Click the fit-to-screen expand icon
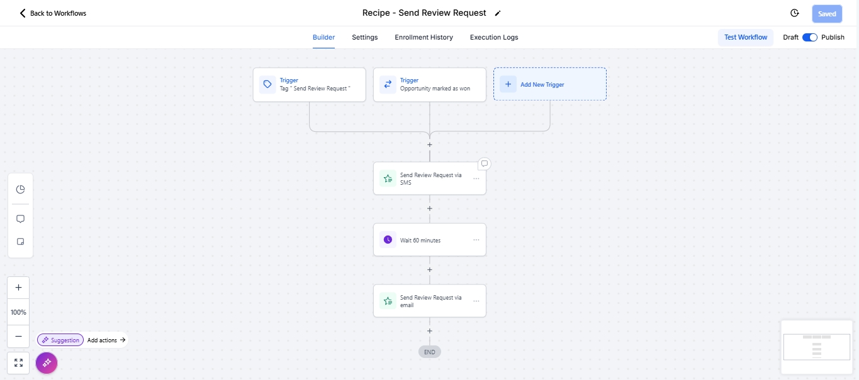Screen dimensions: 859x380 18,363
